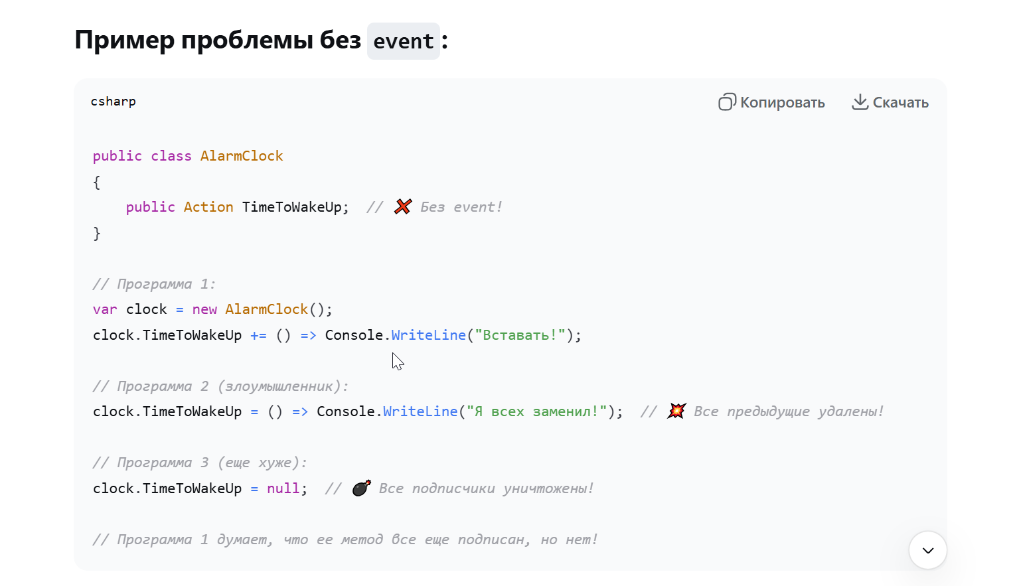Click the "// Программа 3 (еще хуже):" comment

[x=200, y=463]
